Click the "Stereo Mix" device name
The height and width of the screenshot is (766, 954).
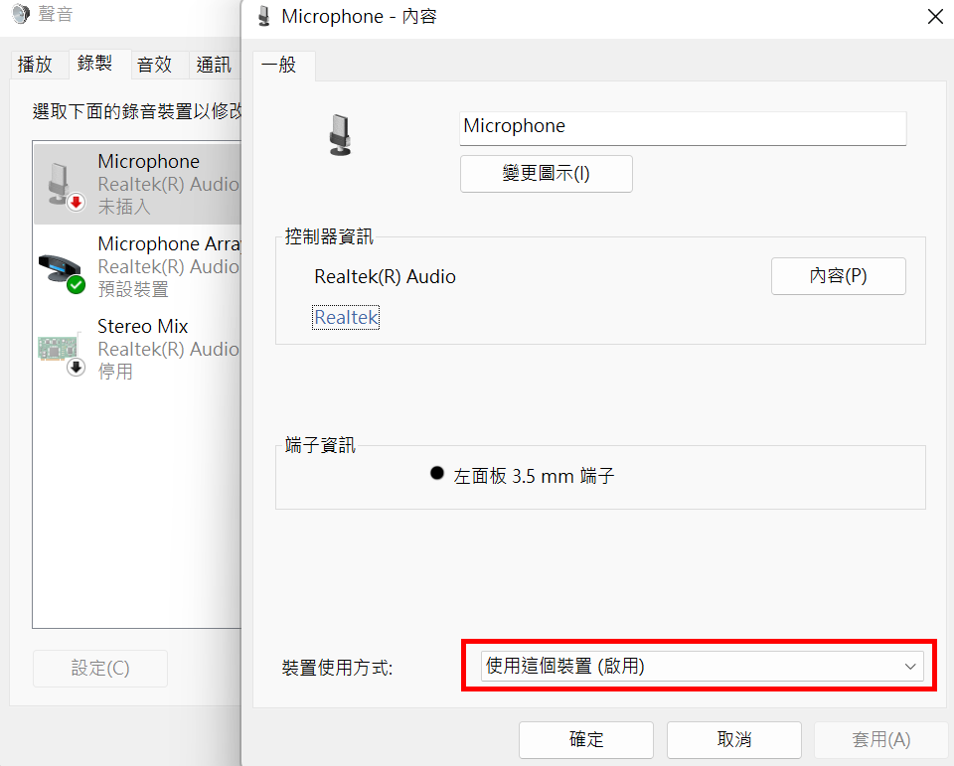[x=143, y=326]
